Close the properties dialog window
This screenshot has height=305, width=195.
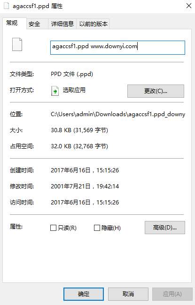click(x=189, y=6)
